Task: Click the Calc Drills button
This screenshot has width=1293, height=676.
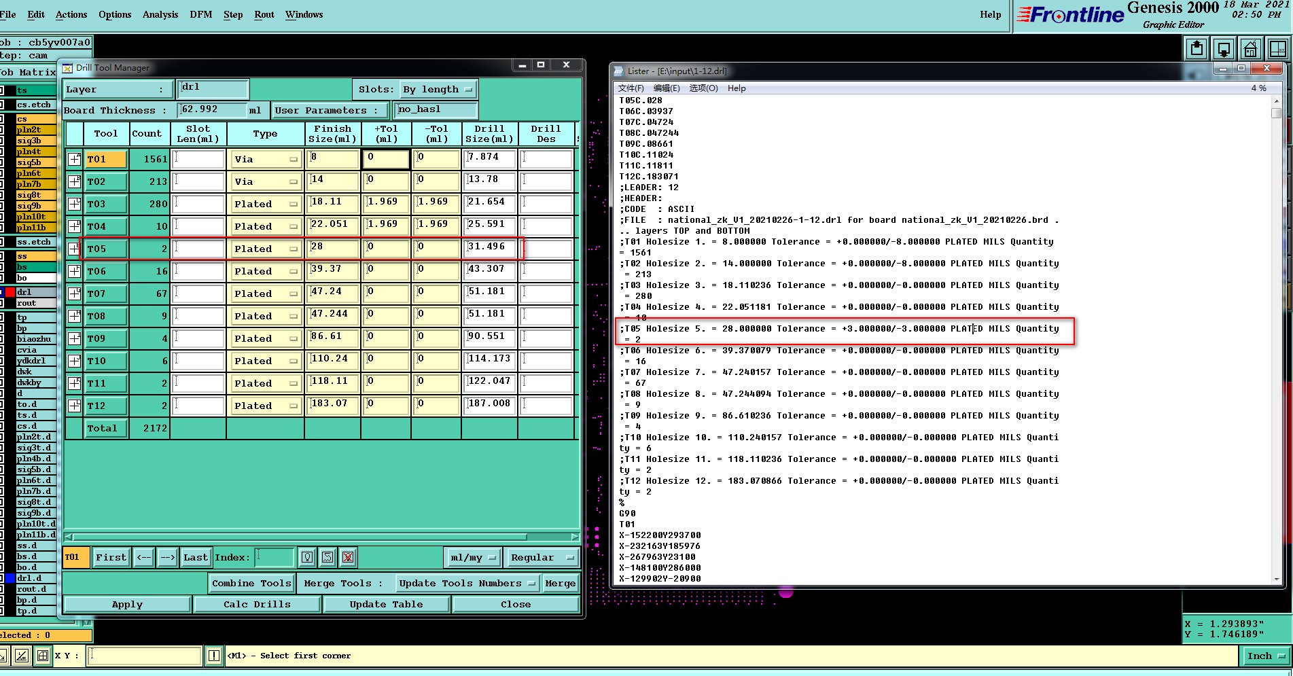Action: tap(257, 604)
